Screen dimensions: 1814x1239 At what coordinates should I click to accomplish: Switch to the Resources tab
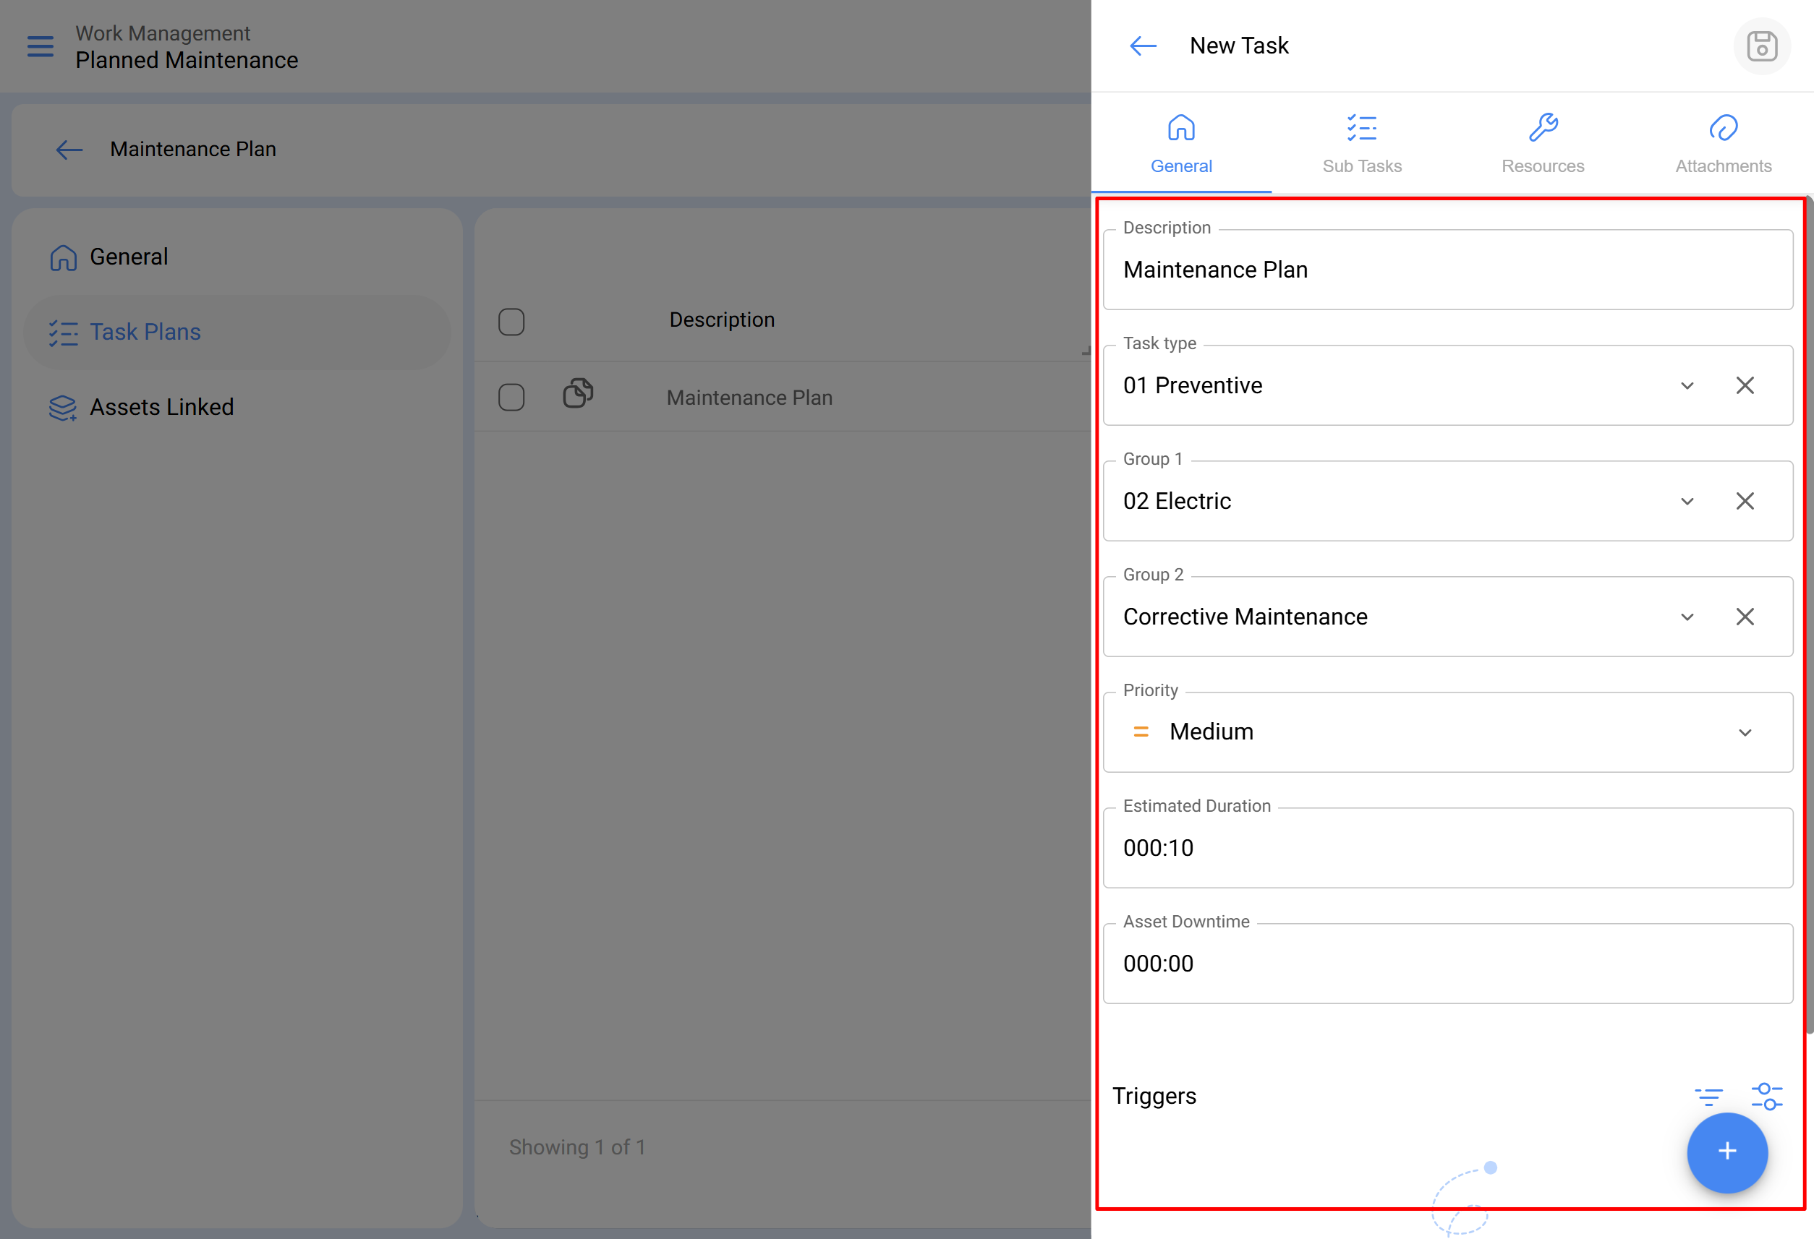pos(1542,144)
